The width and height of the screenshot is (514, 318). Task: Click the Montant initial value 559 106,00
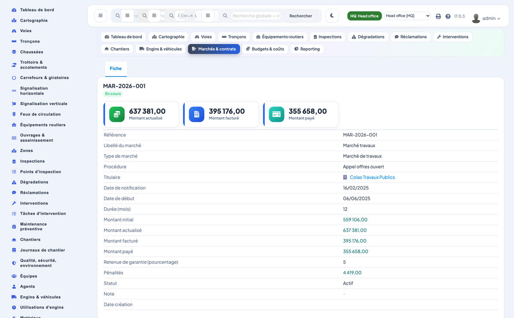355,220
